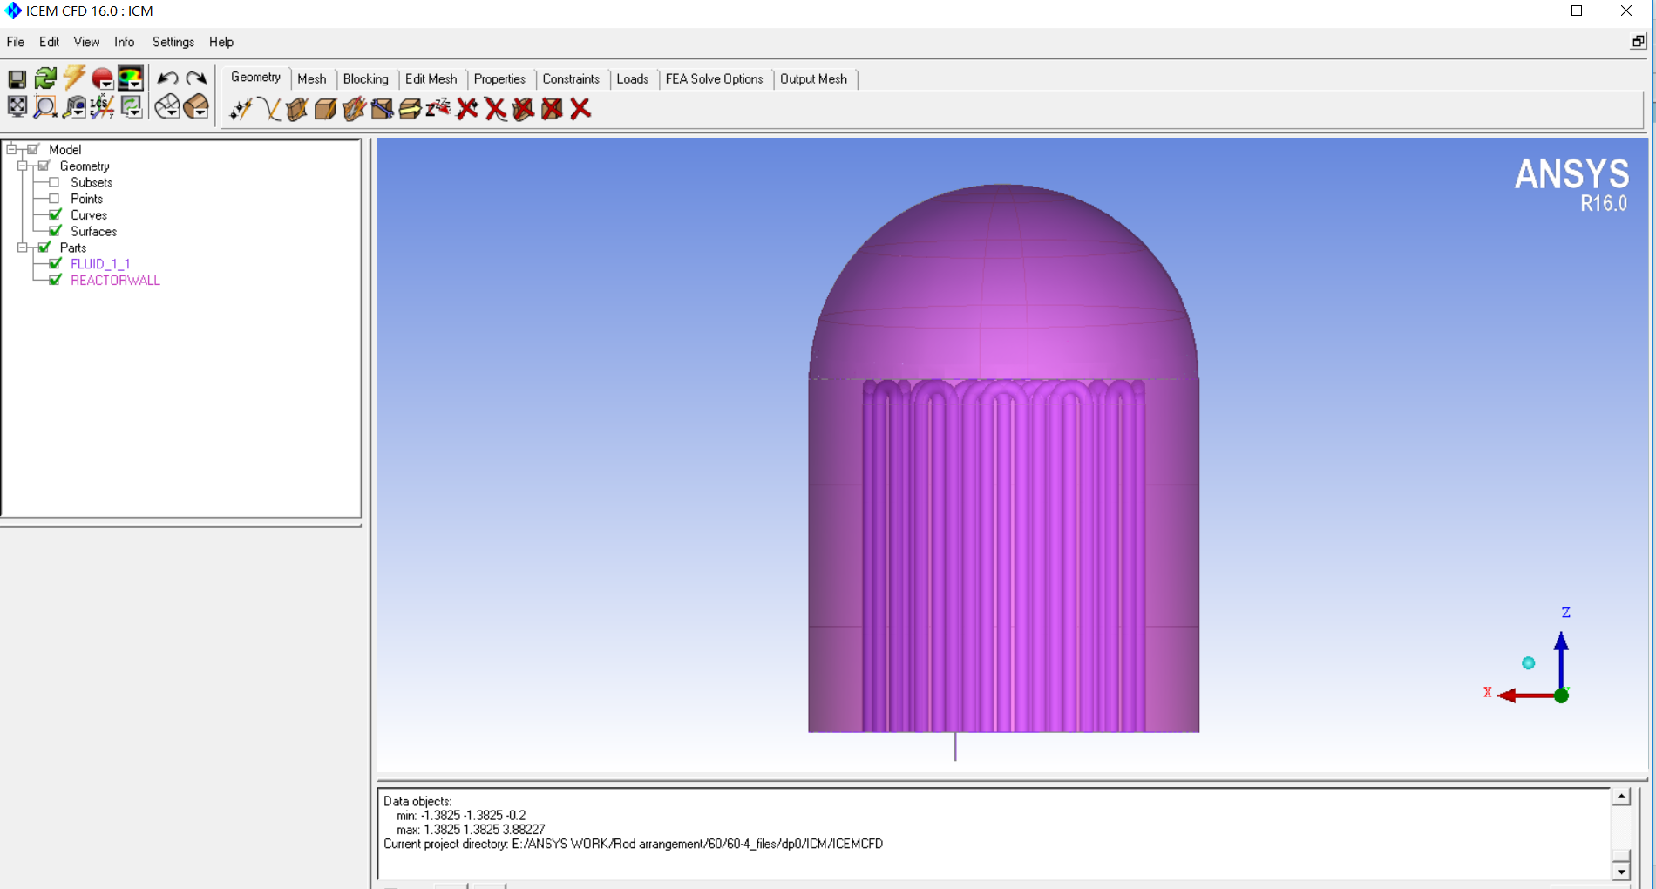Click the Zoom Box magnifier icon
1656x889 pixels.
[x=44, y=107]
